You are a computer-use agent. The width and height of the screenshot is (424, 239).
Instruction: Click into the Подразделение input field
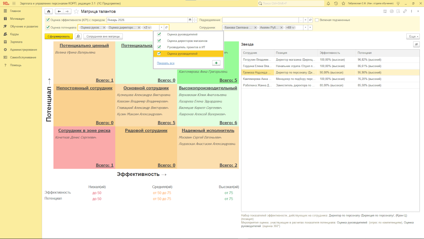260,20
